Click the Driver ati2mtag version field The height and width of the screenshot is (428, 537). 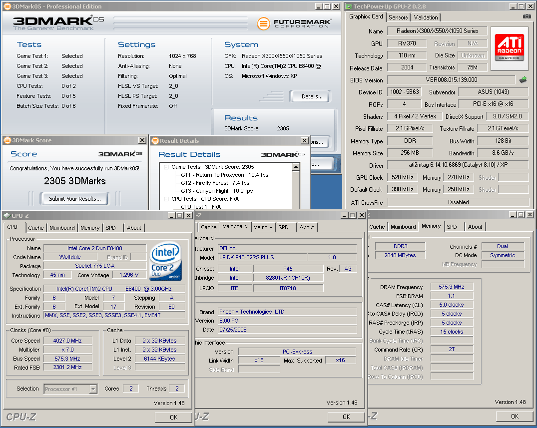pyautogui.click(x=458, y=165)
